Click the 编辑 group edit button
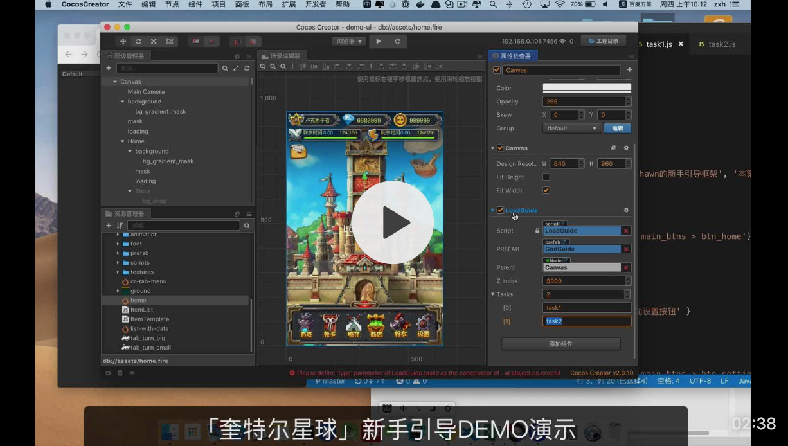Image resolution: width=788 pixels, height=446 pixels. click(618, 129)
